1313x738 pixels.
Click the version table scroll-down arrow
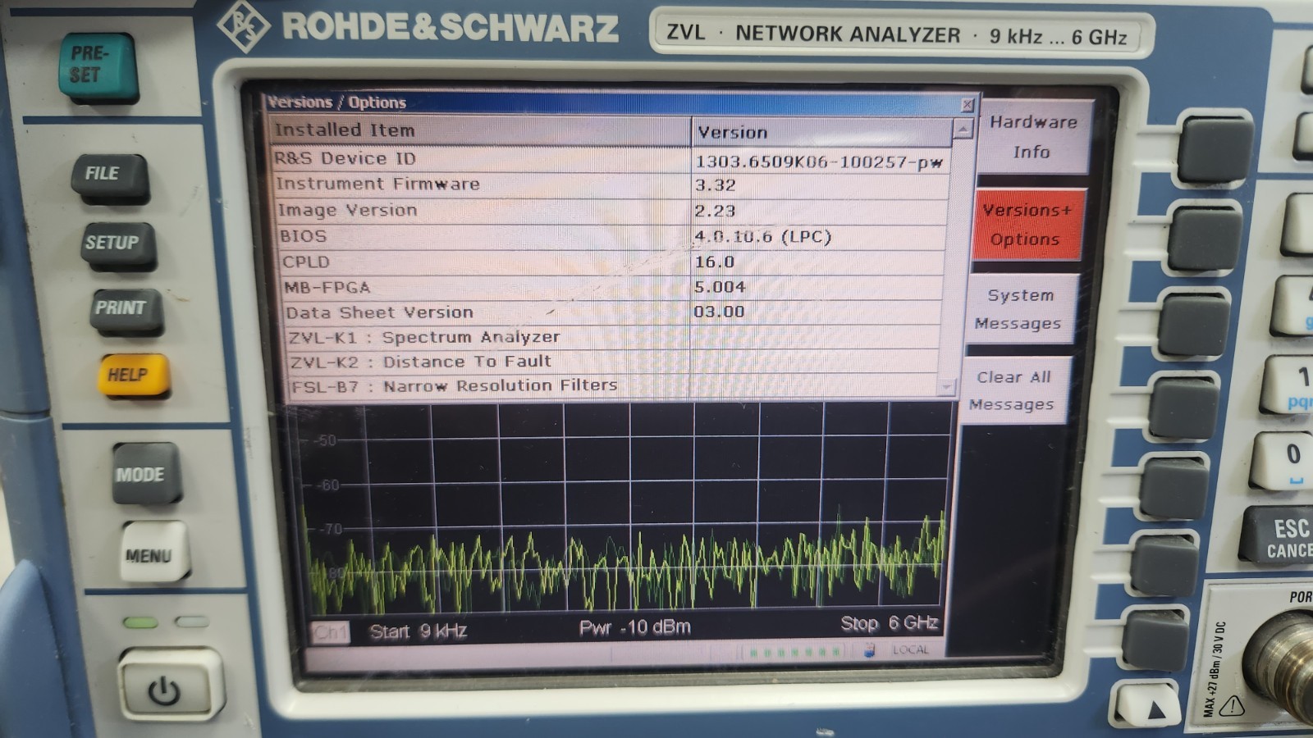pyautogui.click(x=948, y=385)
